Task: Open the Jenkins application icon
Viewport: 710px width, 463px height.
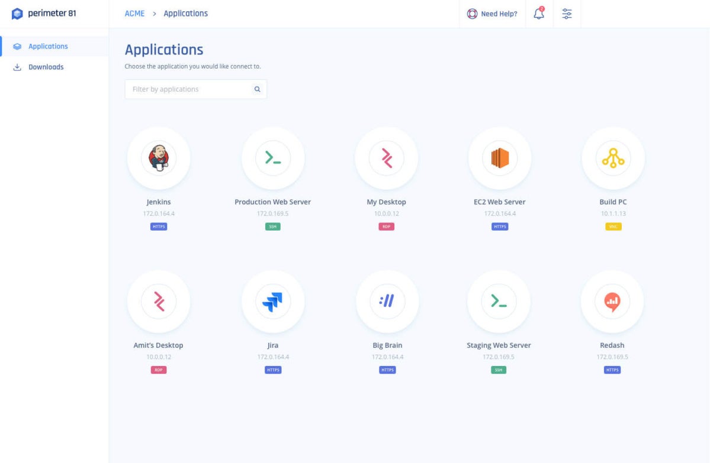Action: 159,158
